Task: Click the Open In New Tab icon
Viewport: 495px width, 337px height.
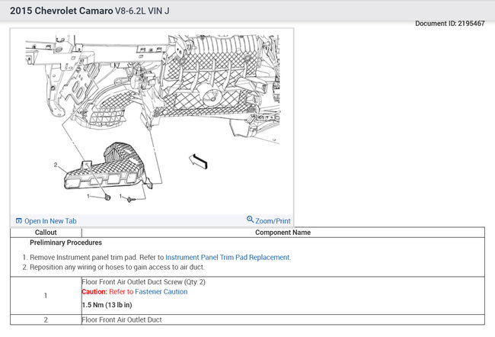Action: tap(18, 220)
